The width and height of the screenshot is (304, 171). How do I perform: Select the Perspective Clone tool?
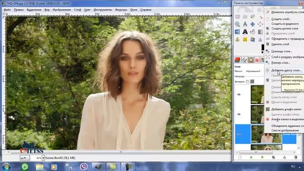(x=253, y=39)
